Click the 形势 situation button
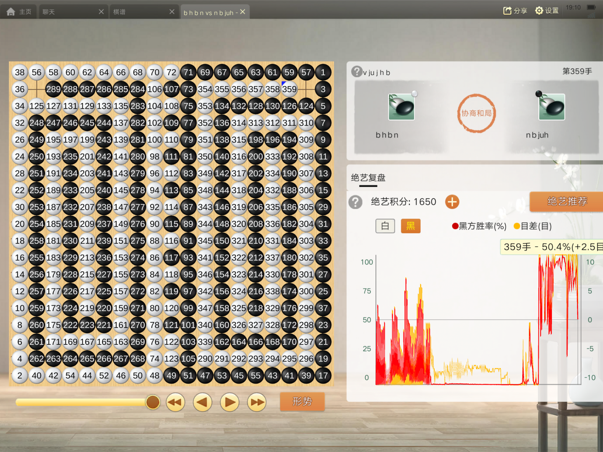The width and height of the screenshot is (603, 452). 302,401
